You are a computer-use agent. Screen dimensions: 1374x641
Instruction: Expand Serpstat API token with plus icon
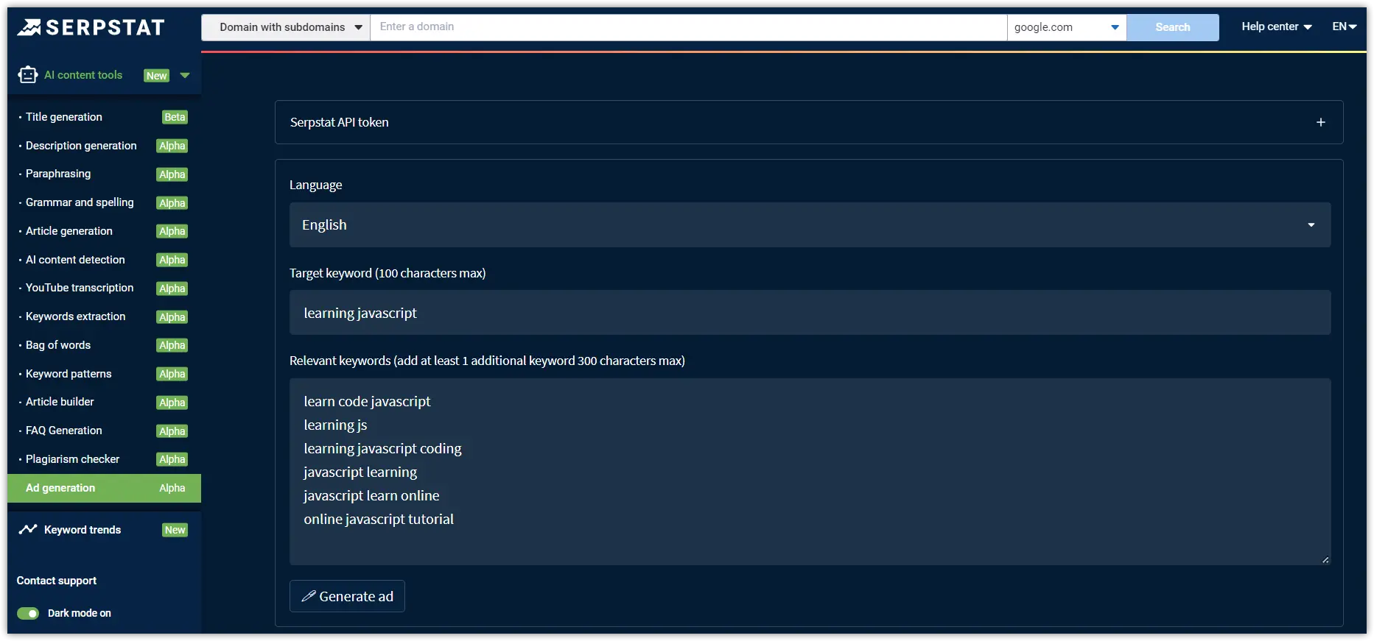(1320, 122)
